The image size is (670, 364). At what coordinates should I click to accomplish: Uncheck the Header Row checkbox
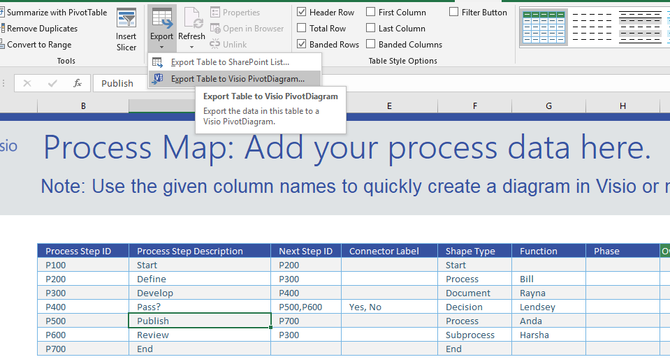point(302,12)
